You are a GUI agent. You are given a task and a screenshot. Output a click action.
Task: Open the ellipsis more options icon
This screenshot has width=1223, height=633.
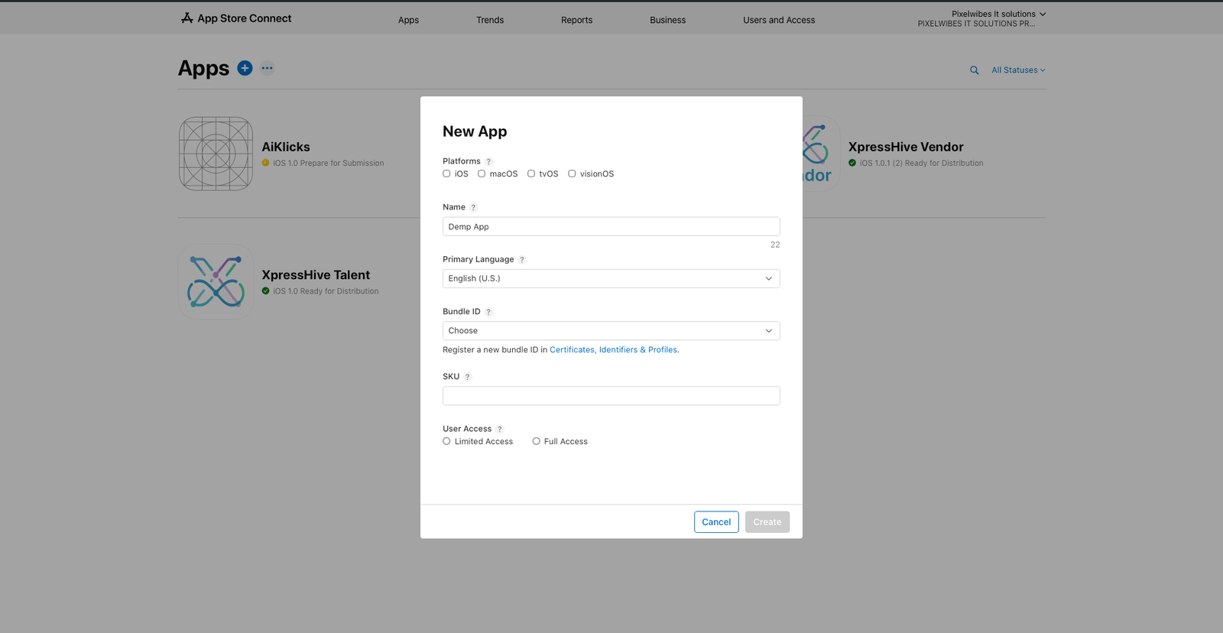pos(267,68)
